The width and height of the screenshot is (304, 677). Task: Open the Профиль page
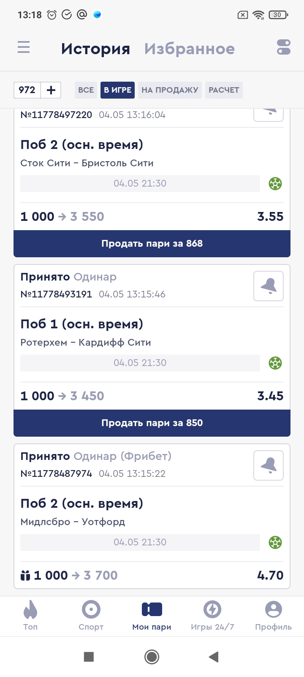pos(273,616)
